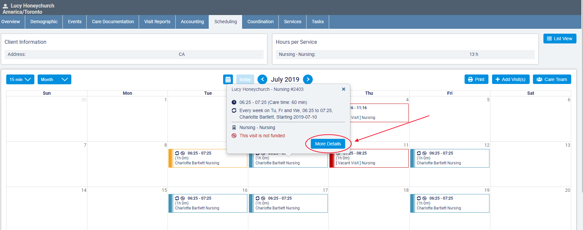Switch to Care Documentation tab
This screenshot has width=583, height=230.
[x=113, y=22]
